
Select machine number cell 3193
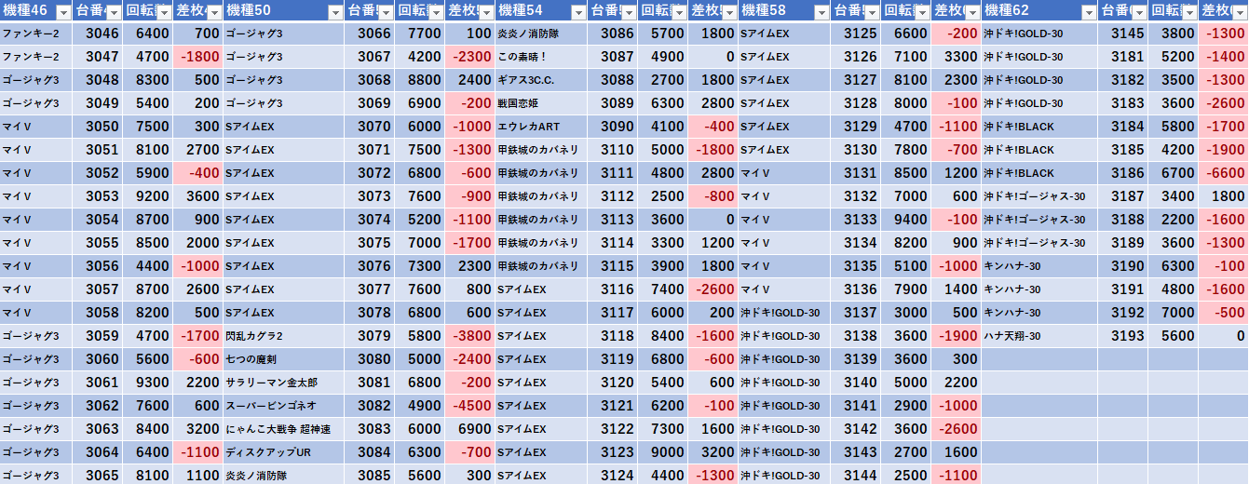1123,336
